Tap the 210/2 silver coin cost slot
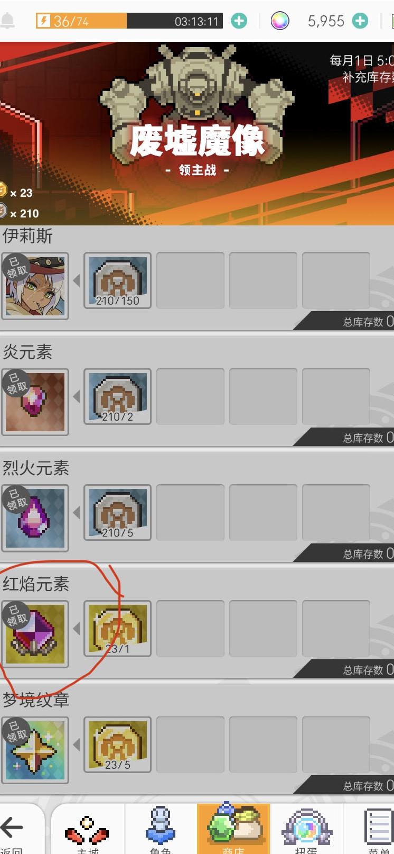 (118, 397)
